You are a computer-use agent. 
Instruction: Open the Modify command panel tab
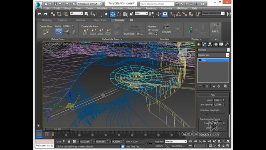pos(204,45)
